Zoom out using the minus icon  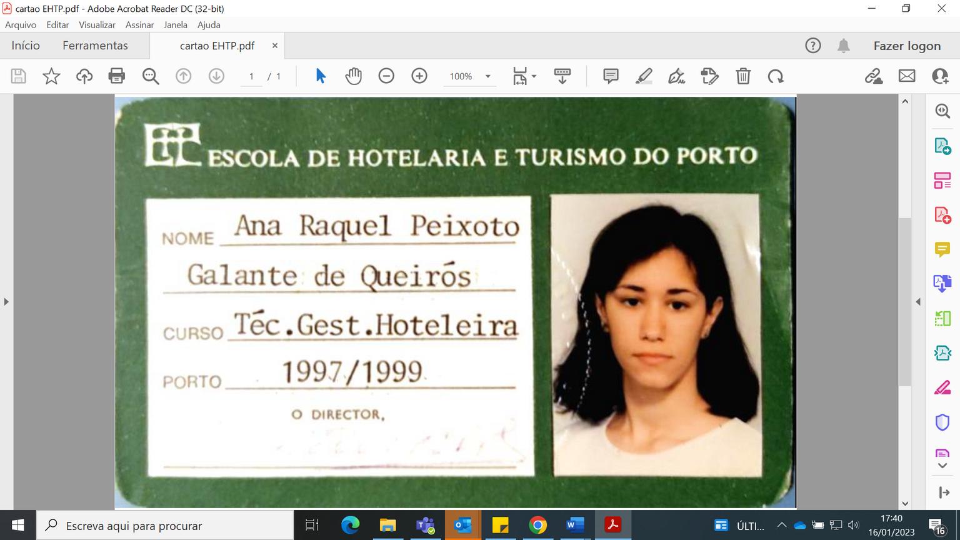click(386, 76)
